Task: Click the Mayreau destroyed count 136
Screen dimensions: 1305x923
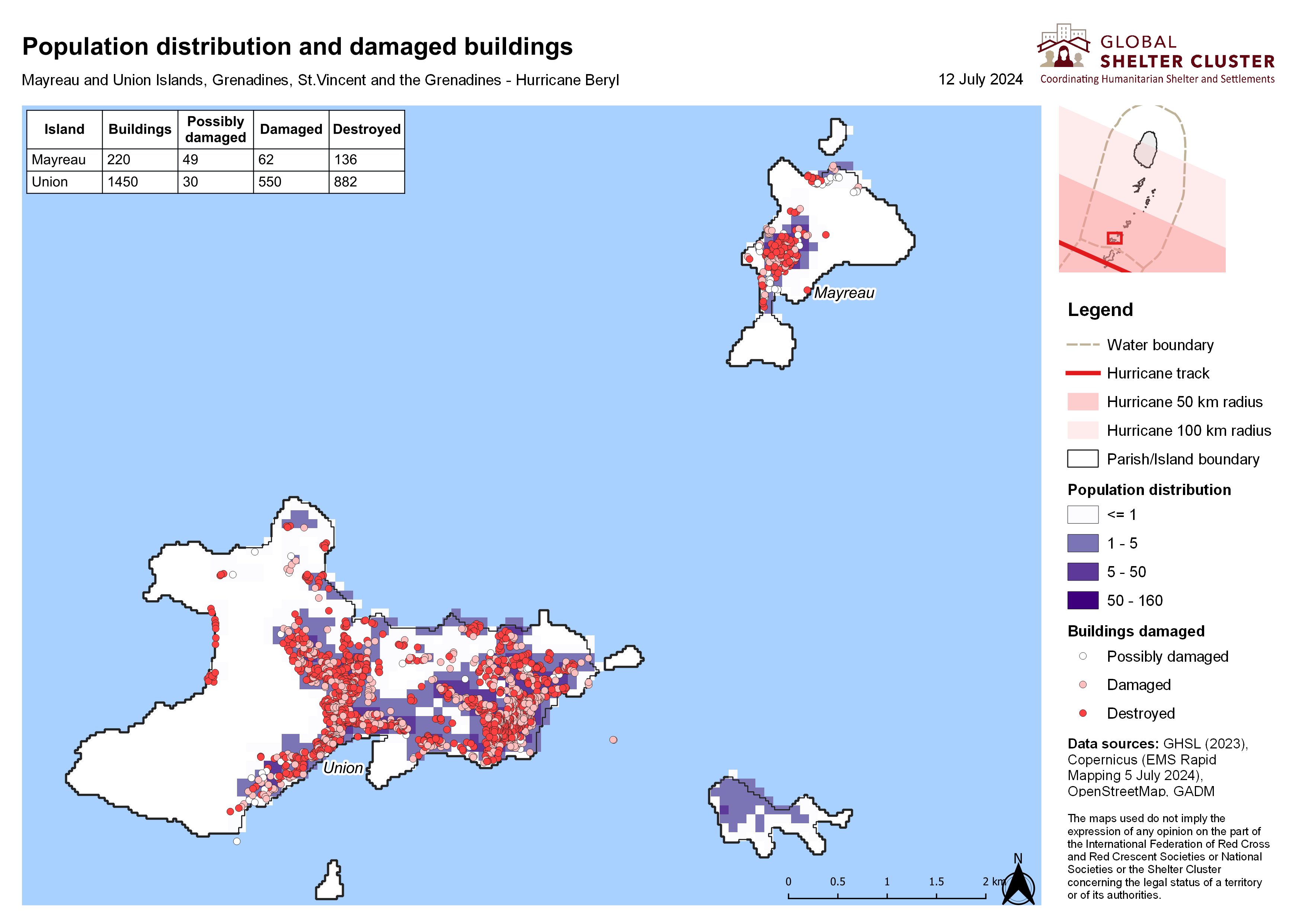Action: point(346,160)
